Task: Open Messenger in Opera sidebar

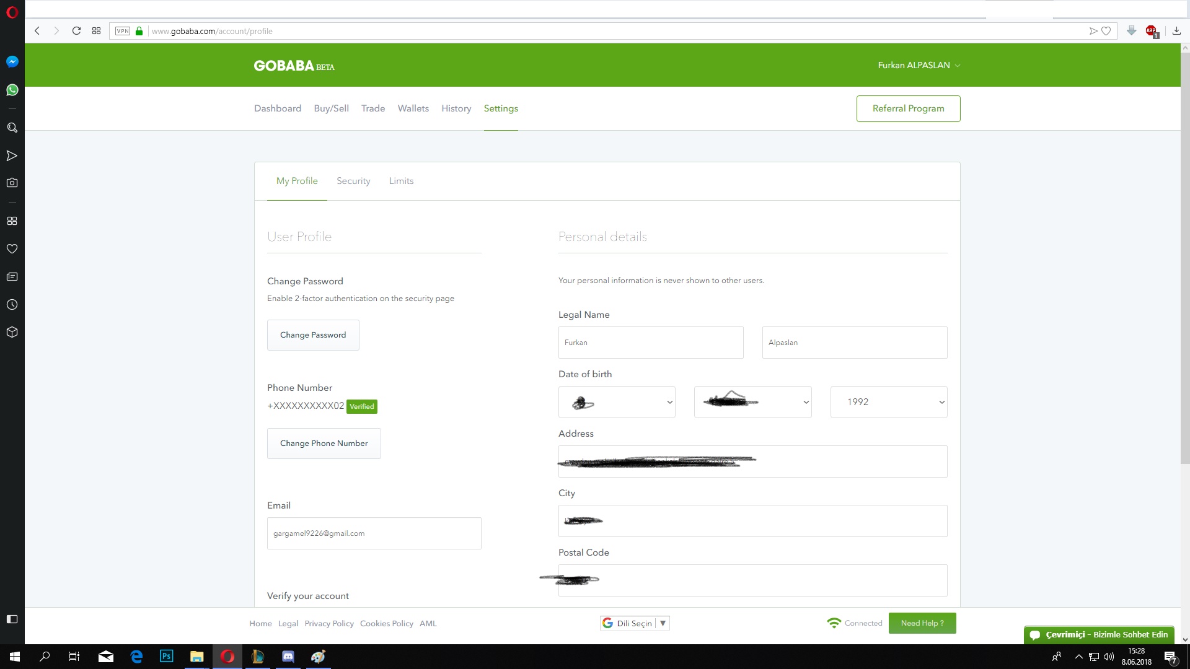Action: point(12,62)
